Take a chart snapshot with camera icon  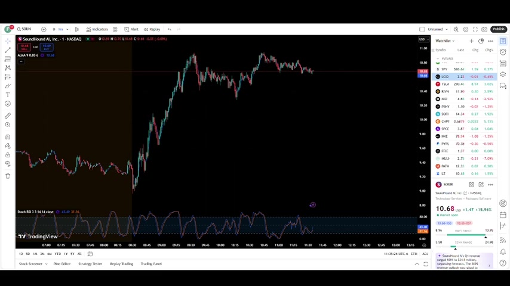[484, 29]
